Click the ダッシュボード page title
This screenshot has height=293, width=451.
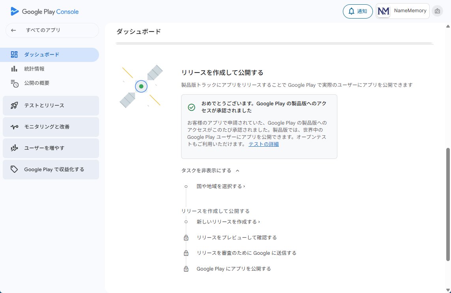tap(138, 32)
